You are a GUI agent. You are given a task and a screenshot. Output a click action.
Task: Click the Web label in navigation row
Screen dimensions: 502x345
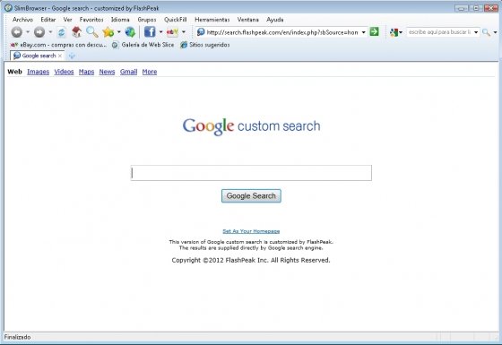pyautogui.click(x=14, y=72)
